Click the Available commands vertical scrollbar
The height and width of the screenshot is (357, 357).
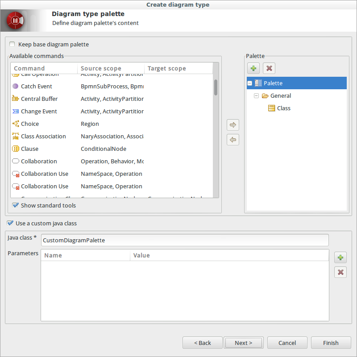click(x=216, y=87)
